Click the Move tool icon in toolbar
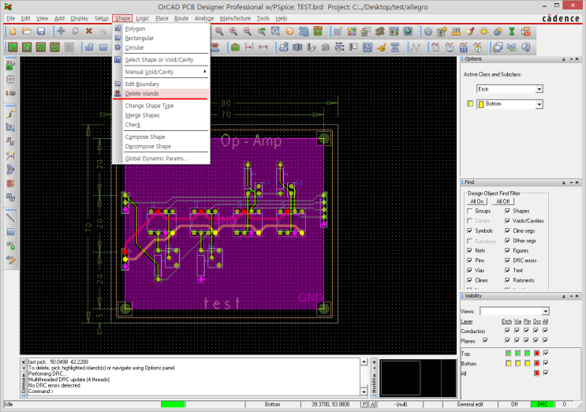This screenshot has height=412, width=586. point(61,31)
